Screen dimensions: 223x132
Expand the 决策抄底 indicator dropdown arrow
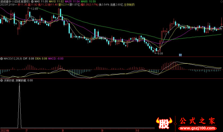(x=1, y=80)
